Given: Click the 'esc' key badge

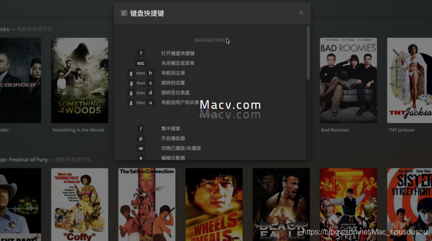Looking at the screenshot, I should [x=141, y=63].
